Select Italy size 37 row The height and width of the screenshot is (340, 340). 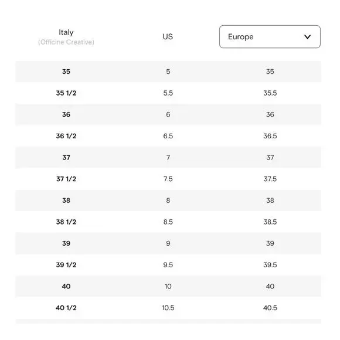[168, 158]
